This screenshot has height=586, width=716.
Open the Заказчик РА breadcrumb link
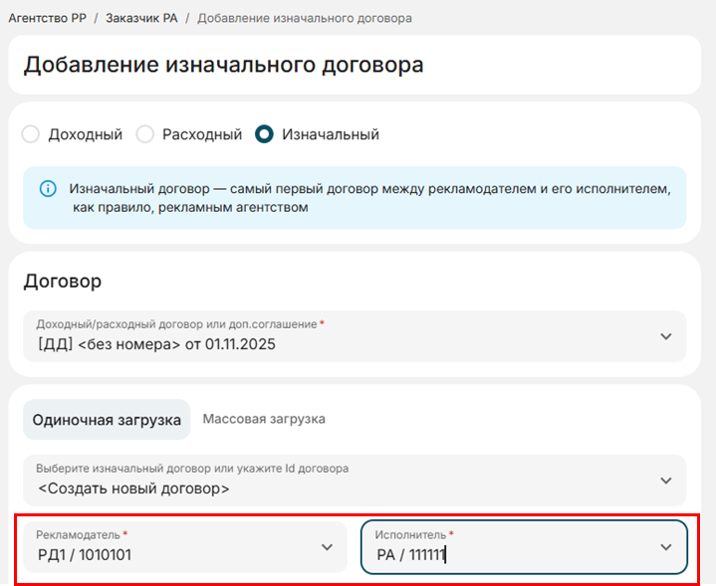(x=141, y=18)
